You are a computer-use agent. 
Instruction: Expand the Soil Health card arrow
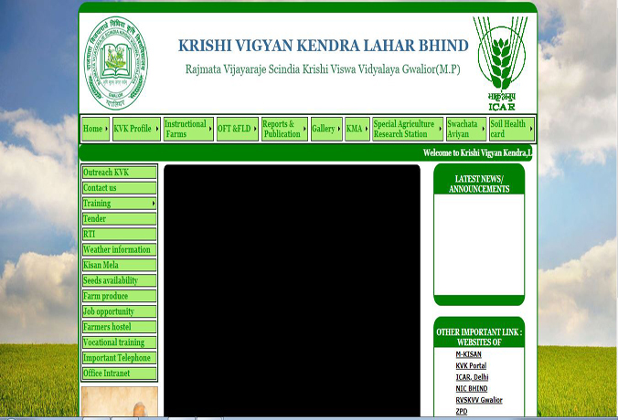click(531, 129)
